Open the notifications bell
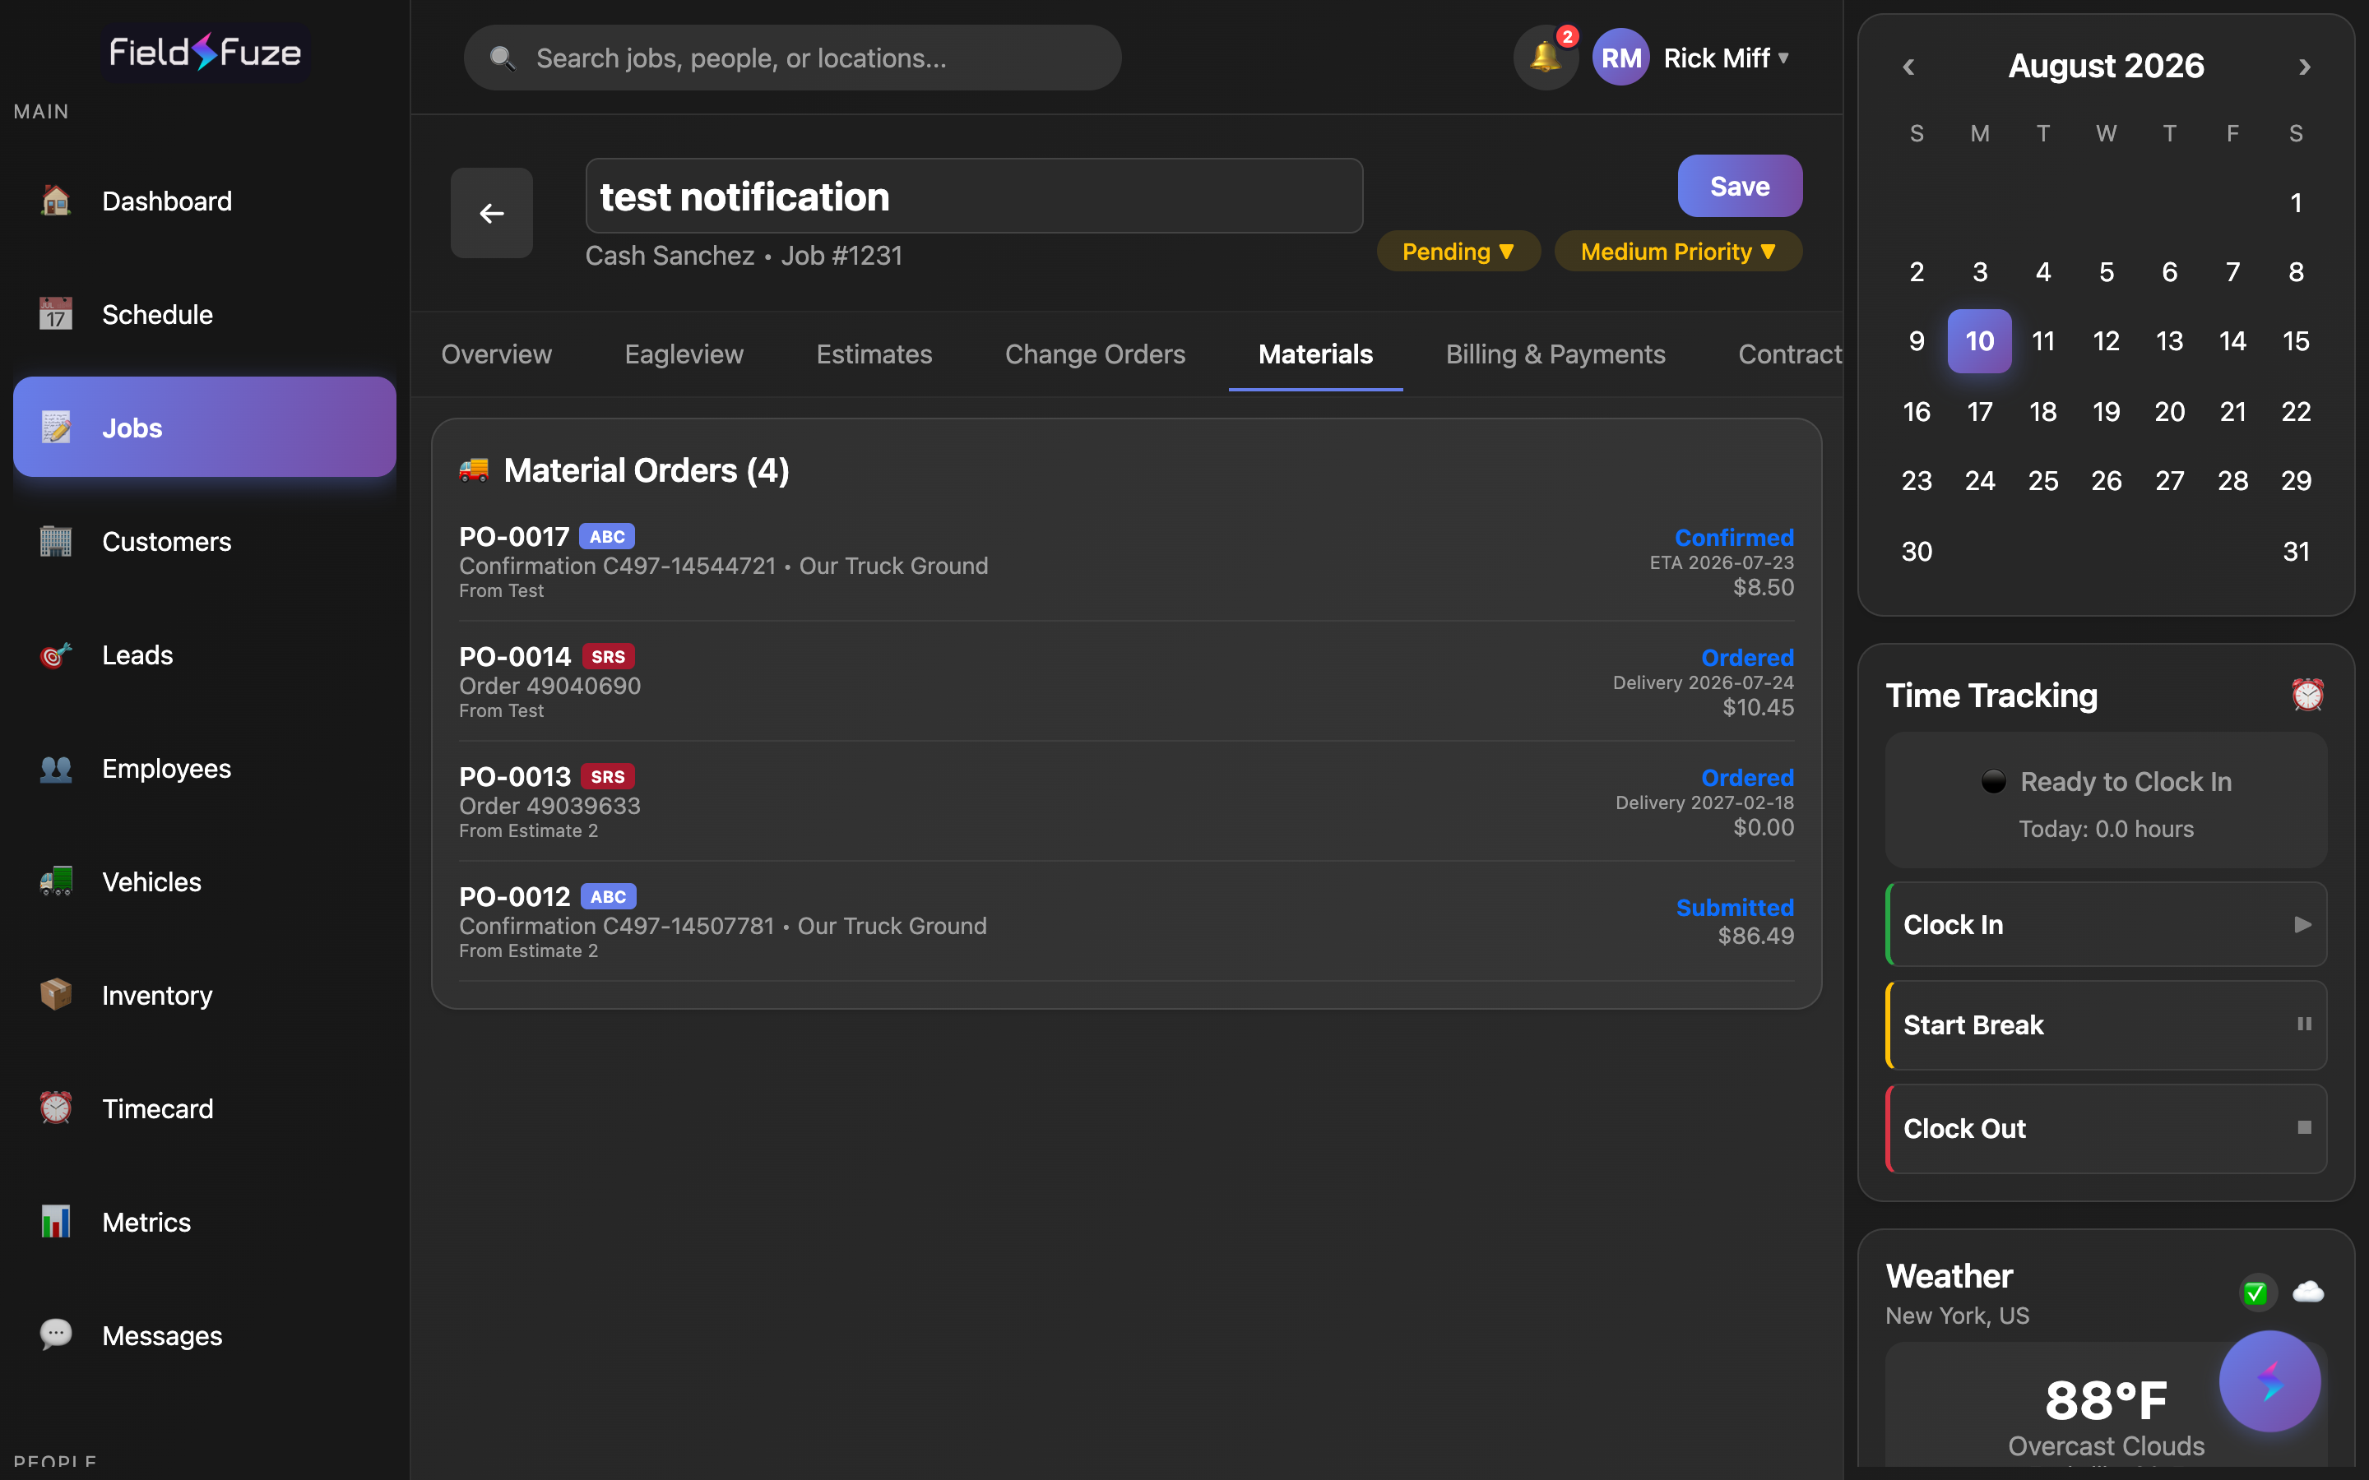2369x1480 pixels. (1546, 58)
